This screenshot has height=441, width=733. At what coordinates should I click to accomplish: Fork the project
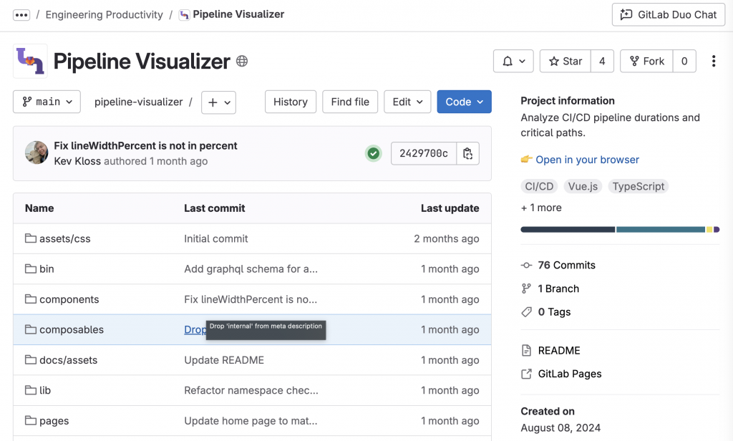(646, 62)
